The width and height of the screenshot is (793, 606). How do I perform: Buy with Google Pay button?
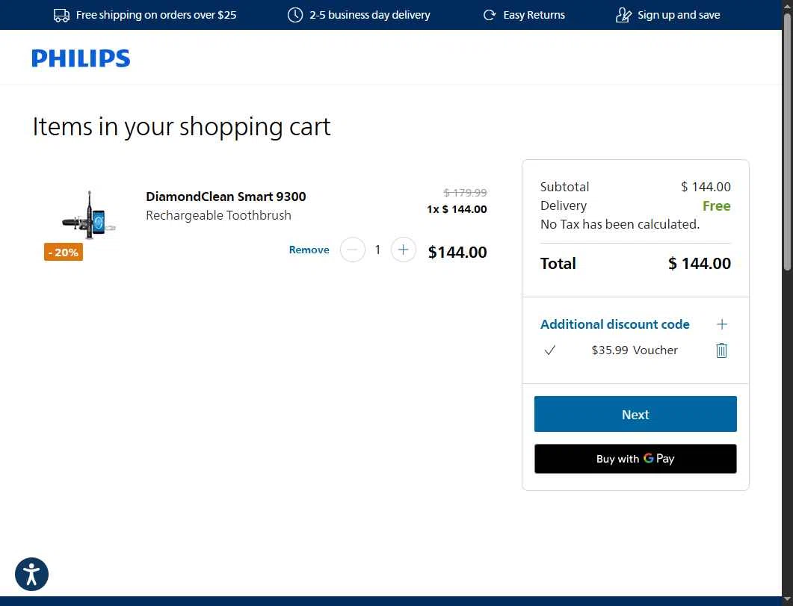pyautogui.click(x=635, y=459)
